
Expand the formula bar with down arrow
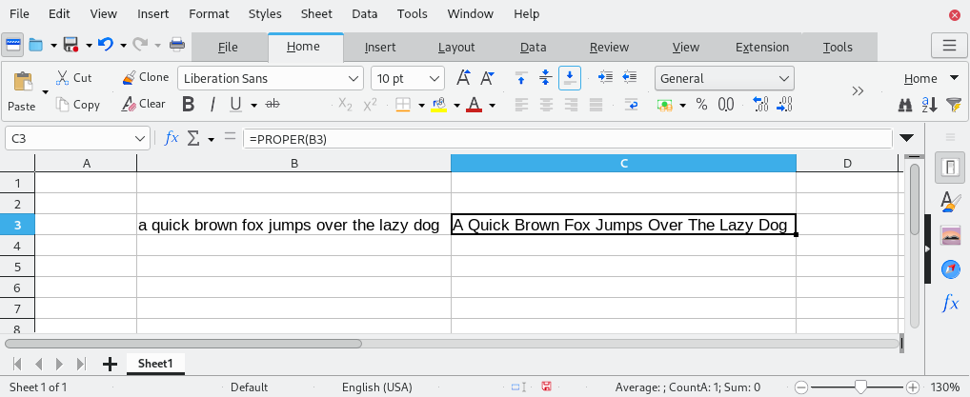[x=907, y=138]
